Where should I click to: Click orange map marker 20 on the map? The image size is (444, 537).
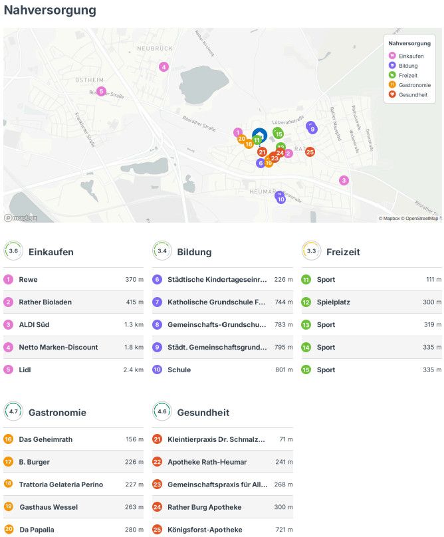(x=241, y=139)
